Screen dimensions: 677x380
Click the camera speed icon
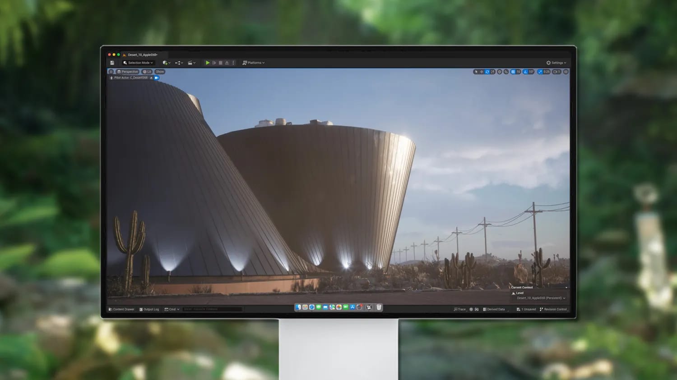pos(556,72)
